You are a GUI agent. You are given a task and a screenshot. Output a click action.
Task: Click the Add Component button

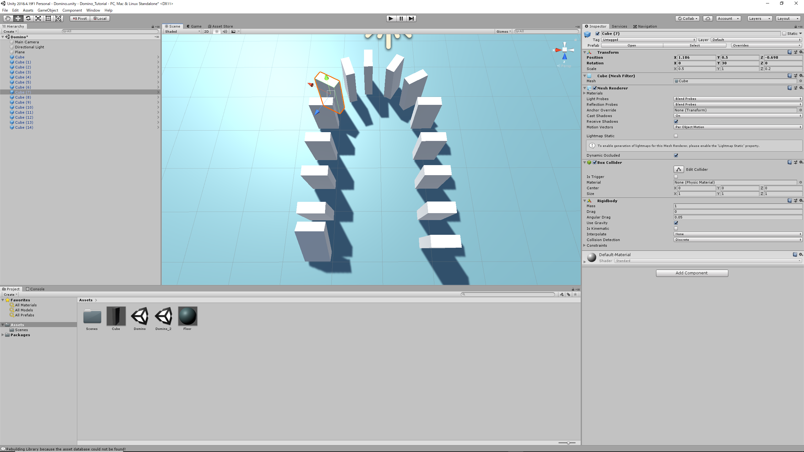click(692, 273)
